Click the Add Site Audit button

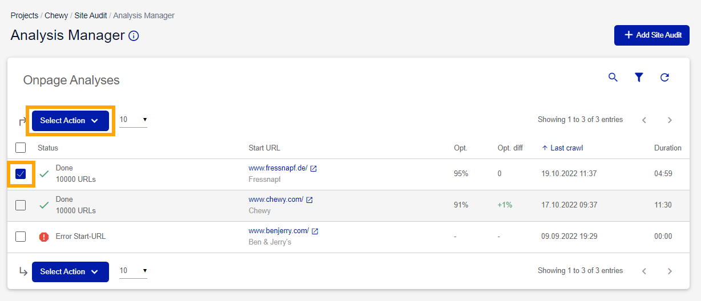click(x=652, y=35)
